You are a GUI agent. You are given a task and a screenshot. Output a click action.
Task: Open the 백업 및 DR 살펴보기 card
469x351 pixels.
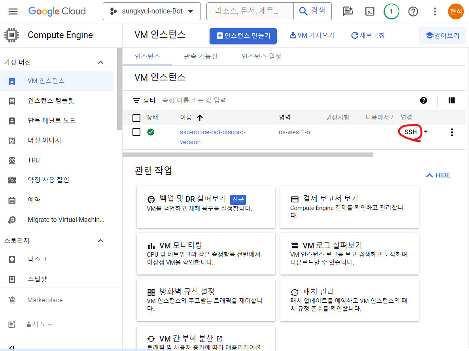tap(206, 207)
